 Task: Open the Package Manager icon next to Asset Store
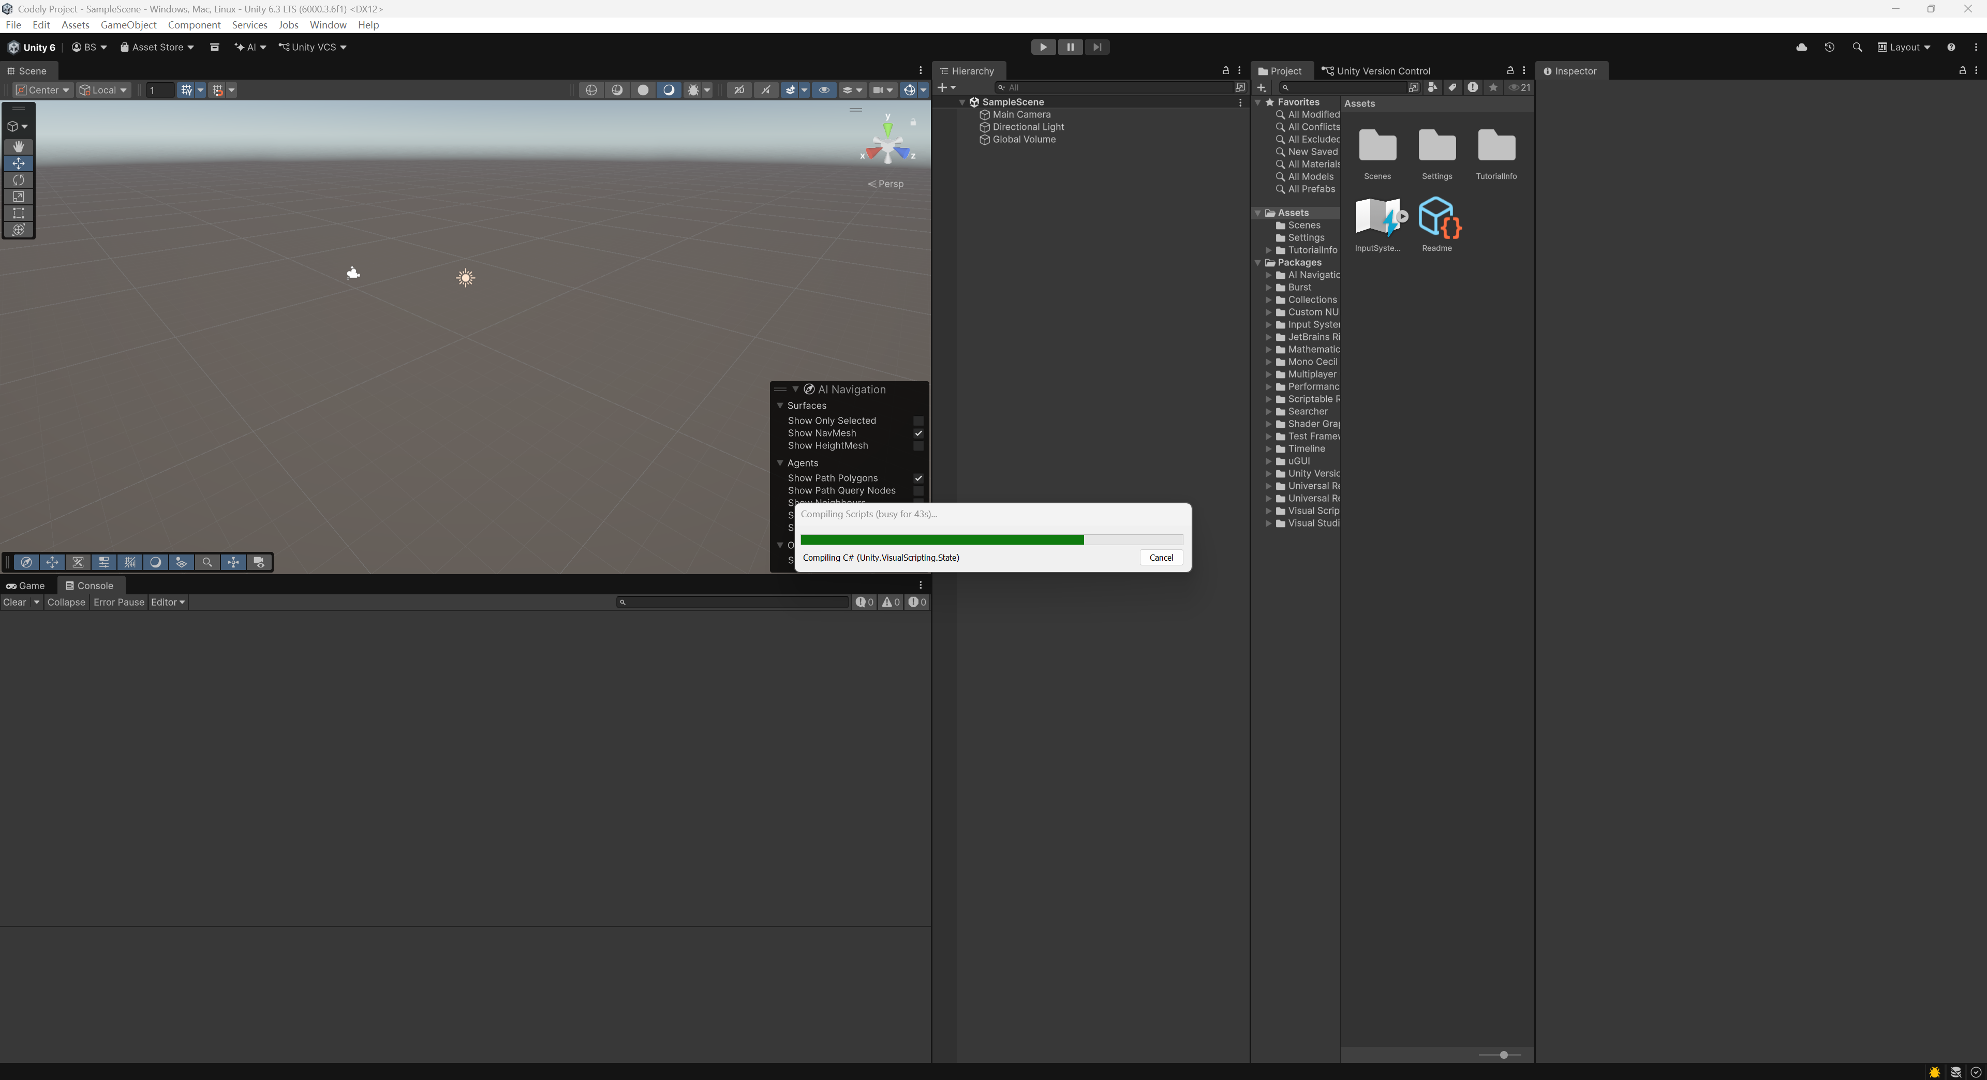click(x=214, y=47)
